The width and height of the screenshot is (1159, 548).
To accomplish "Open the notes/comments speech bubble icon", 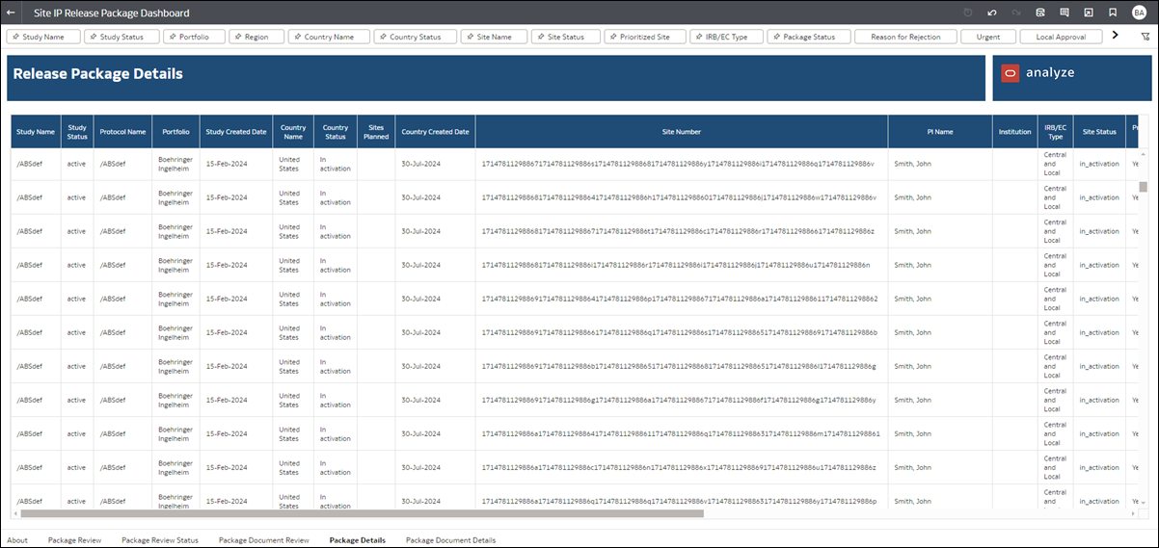I will pos(1065,13).
